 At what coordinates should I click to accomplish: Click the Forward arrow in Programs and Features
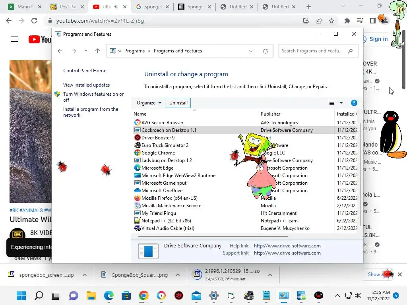[x=74, y=51]
